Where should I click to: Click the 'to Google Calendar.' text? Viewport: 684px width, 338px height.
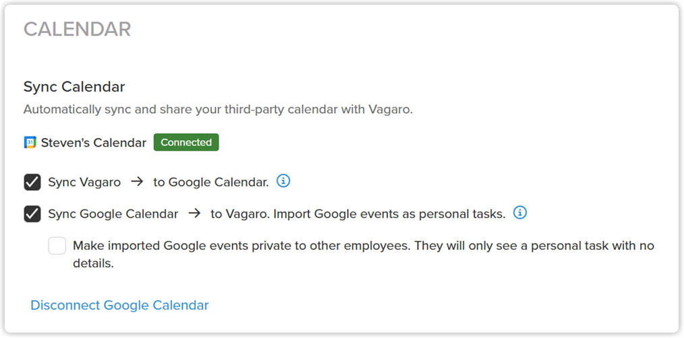click(x=210, y=182)
